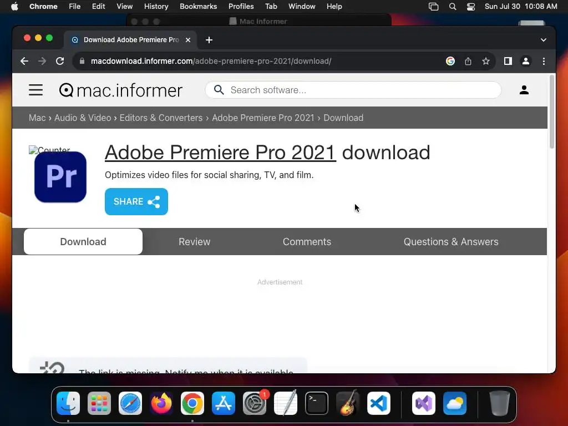Open the History menu
This screenshot has width=568, height=426.
(156, 6)
